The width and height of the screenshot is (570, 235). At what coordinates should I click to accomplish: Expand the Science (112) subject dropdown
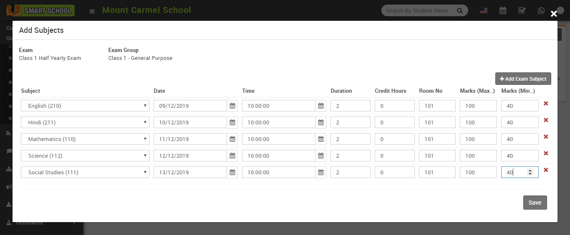pos(85,156)
